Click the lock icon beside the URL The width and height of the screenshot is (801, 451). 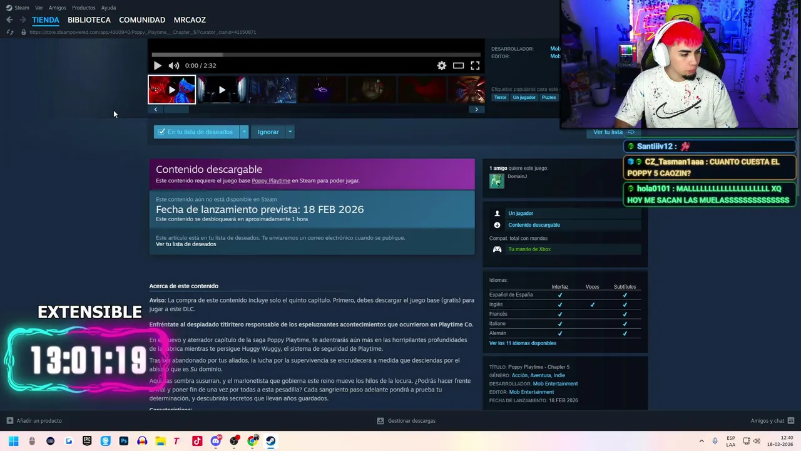24,32
